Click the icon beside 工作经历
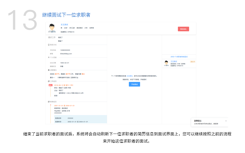The image size is (245, 153). coord(49,81)
